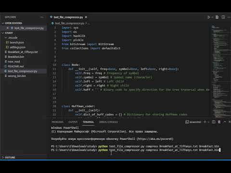Close text_file_compressor.py in Open Editors list
The image size is (231, 173).
tap(8, 28)
